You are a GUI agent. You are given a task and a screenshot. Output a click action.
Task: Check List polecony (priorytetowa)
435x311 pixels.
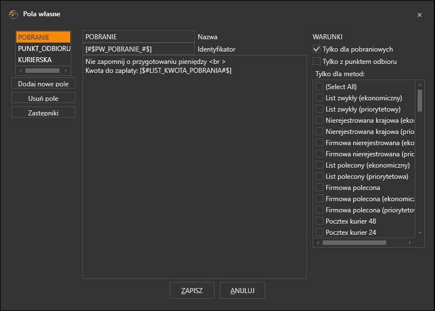pyautogui.click(x=319, y=176)
